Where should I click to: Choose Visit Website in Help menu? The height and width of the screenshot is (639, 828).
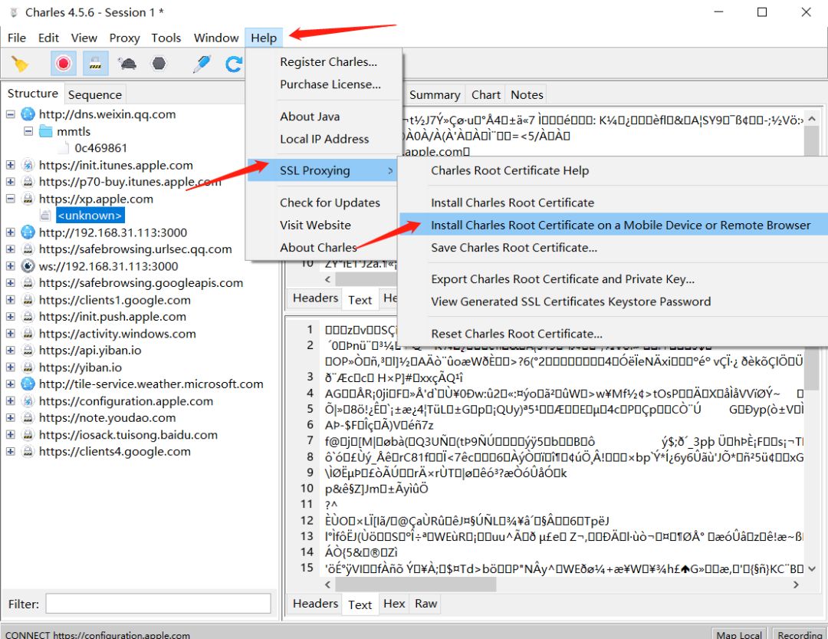point(315,226)
